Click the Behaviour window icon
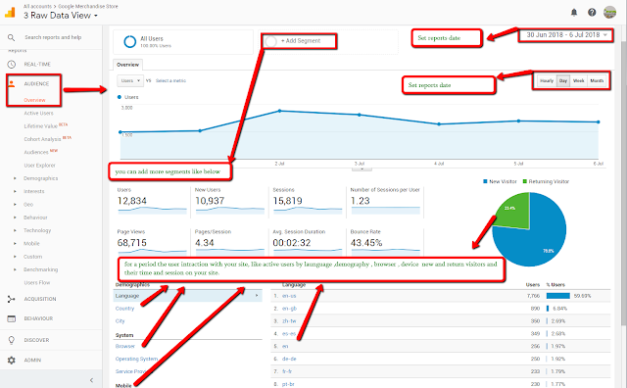The height and width of the screenshot is (388, 627). pyautogui.click(x=12, y=318)
